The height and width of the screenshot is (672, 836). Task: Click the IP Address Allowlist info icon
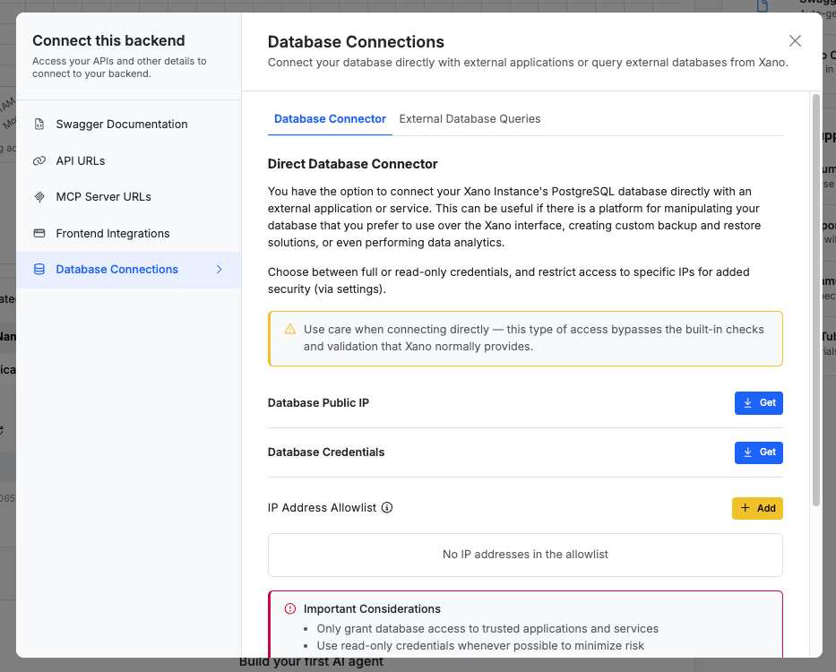tap(387, 508)
